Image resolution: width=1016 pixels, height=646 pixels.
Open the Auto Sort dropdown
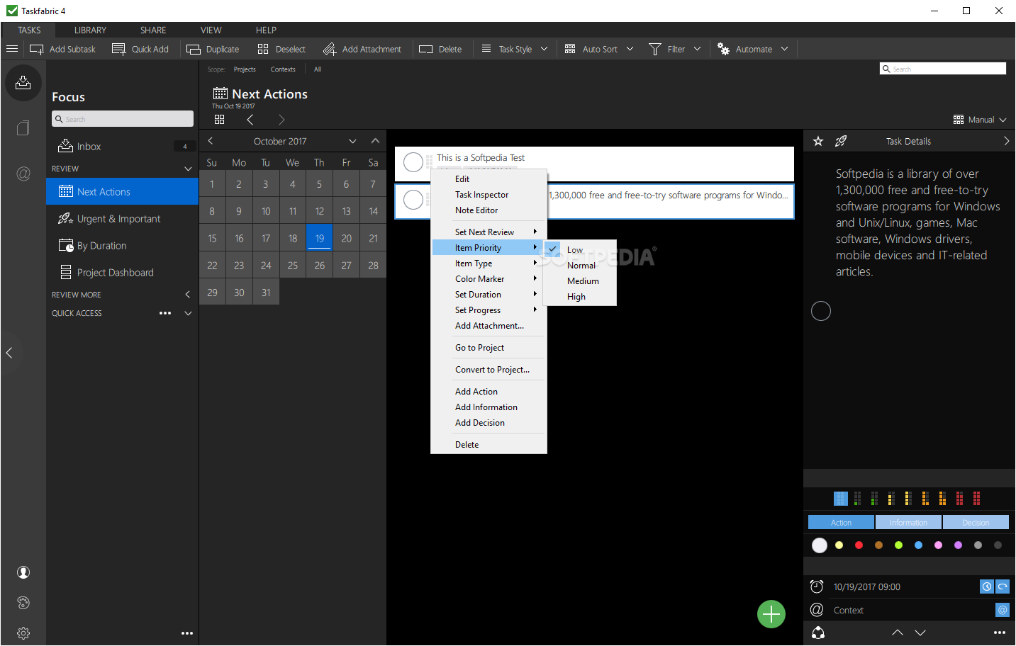click(x=599, y=49)
